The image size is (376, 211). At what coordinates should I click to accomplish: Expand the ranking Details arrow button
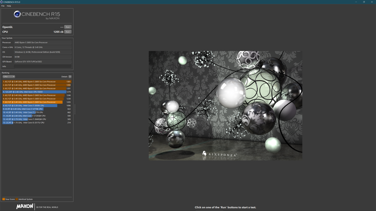click(x=70, y=77)
